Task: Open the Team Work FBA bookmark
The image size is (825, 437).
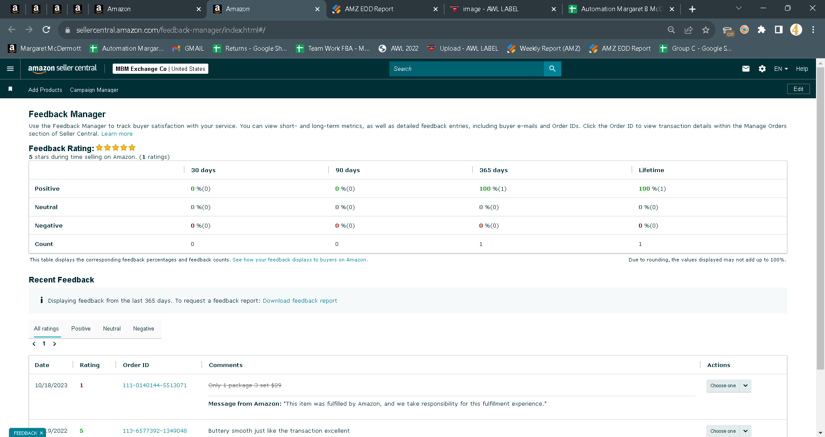Action: click(333, 49)
